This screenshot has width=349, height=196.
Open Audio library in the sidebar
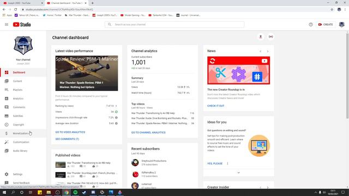click(23, 151)
